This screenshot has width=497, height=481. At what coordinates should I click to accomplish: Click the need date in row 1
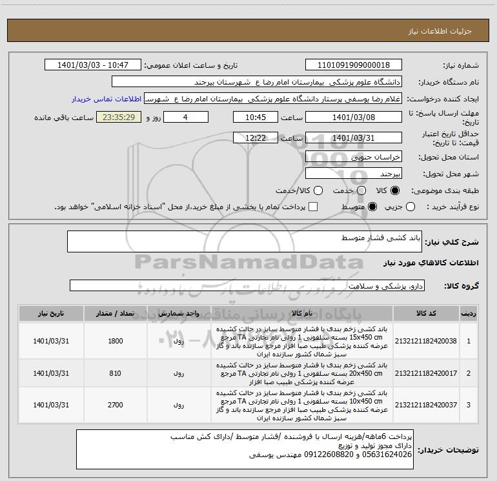pyautogui.click(x=51, y=341)
